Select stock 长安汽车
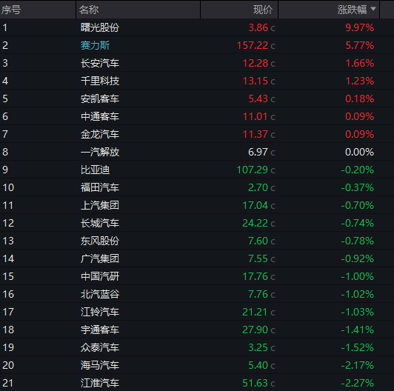The image size is (394, 391). point(100,63)
